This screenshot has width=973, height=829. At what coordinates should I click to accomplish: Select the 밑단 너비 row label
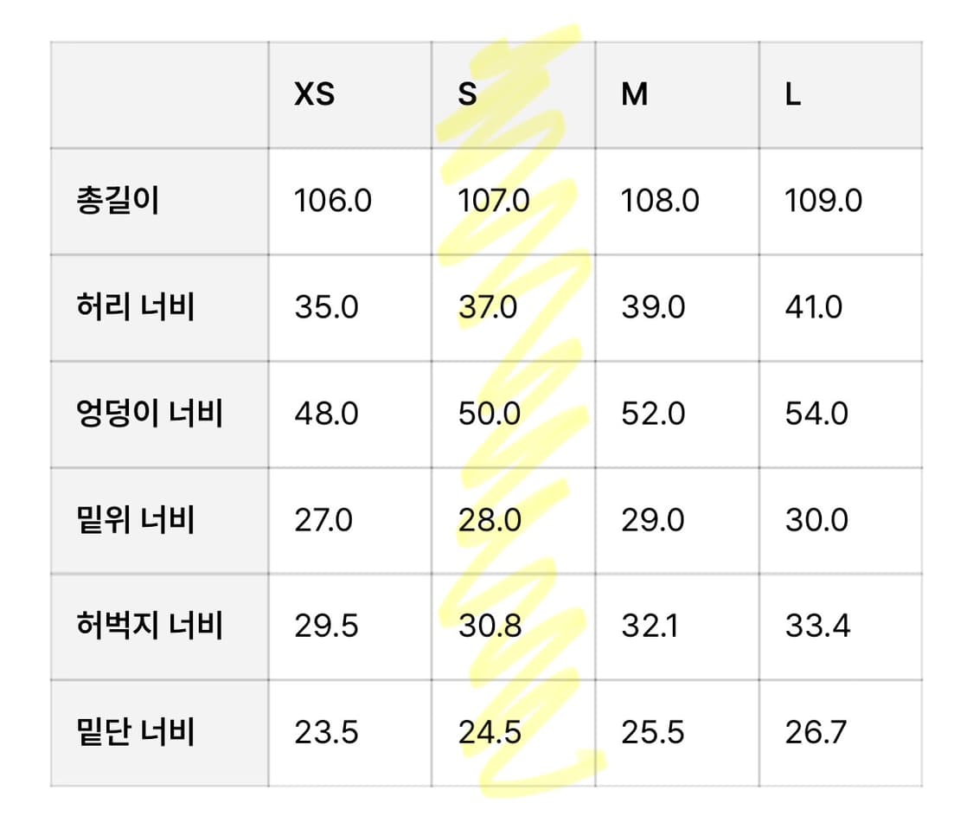(x=135, y=732)
